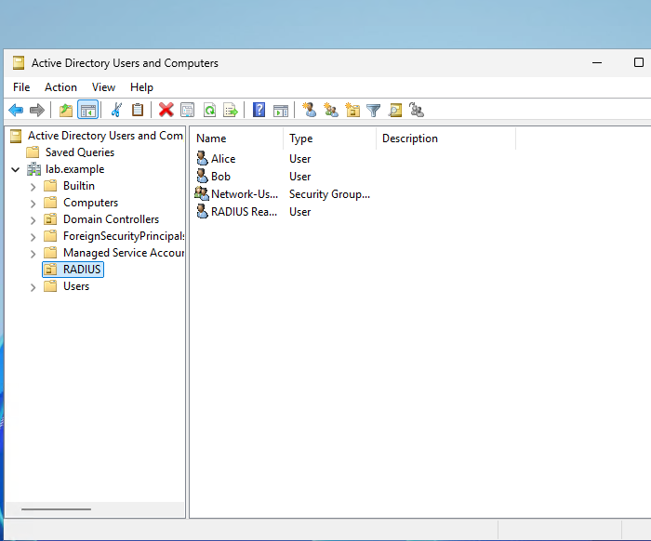This screenshot has height=541, width=651.
Task: Sort by the Type column header
Action: point(330,139)
